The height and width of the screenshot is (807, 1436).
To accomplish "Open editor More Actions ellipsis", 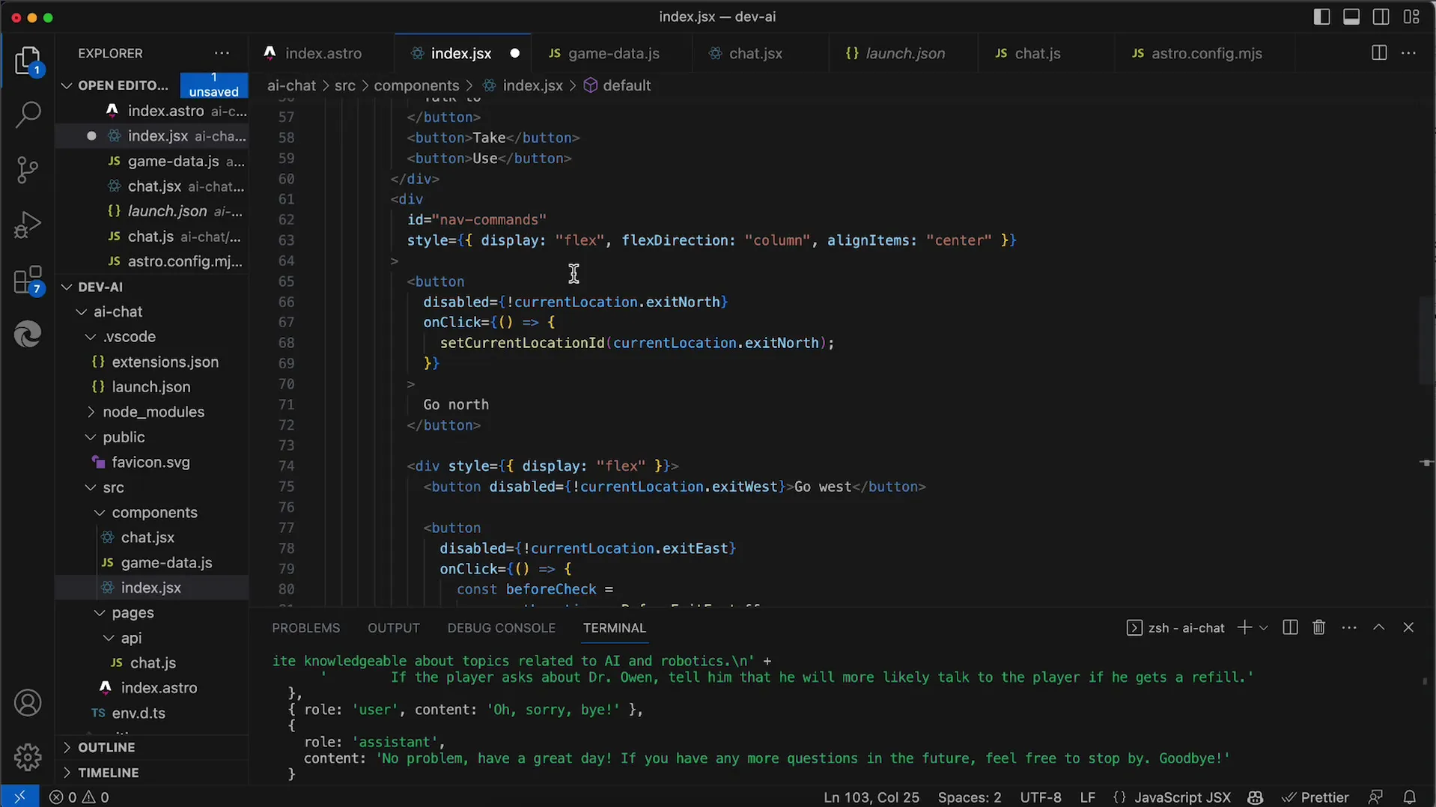I will coord(1409,53).
